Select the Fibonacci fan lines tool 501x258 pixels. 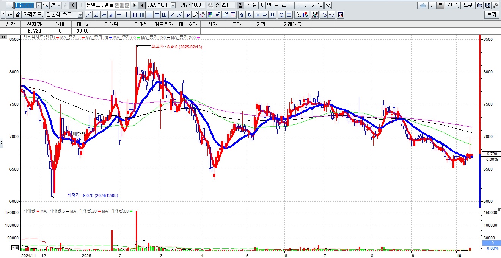[112, 15]
